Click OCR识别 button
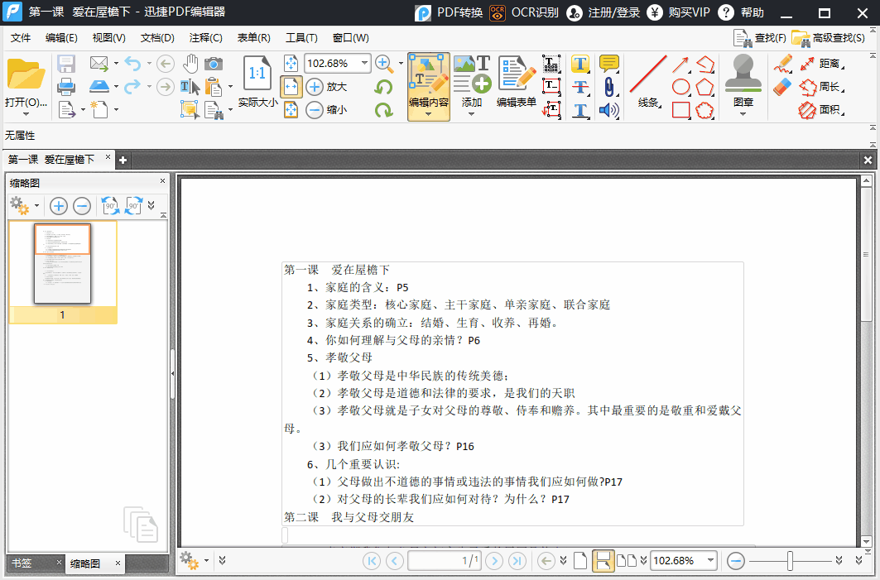Viewport: 880px width, 580px height. tap(524, 12)
